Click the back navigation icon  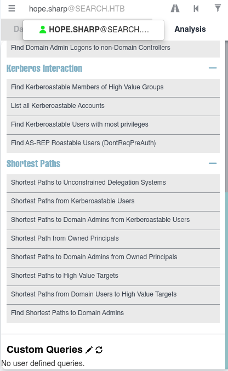click(196, 9)
